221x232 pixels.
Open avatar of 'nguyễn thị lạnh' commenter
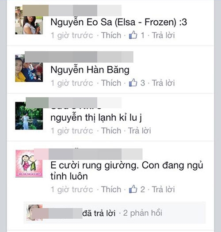click(x=29, y=116)
